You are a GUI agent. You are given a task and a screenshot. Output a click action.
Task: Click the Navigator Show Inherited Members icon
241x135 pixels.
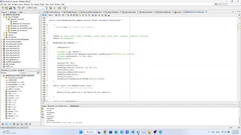(x=3, y=124)
